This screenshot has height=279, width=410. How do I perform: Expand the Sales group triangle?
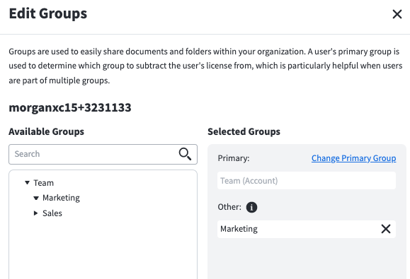pyautogui.click(x=36, y=213)
